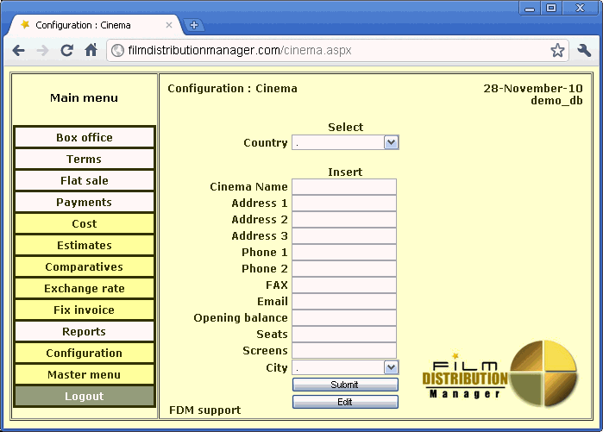Screen dimensions: 603x432
Task: Open the wrench settings menu
Action: pyautogui.click(x=584, y=50)
